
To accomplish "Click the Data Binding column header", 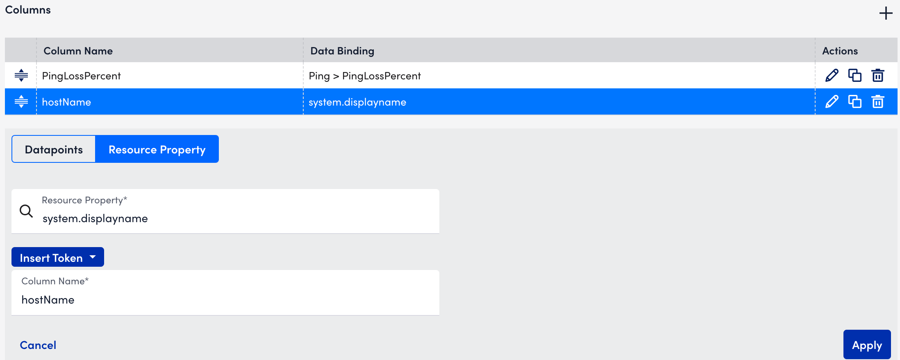I will pyautogui.click(x=342, y=51).
